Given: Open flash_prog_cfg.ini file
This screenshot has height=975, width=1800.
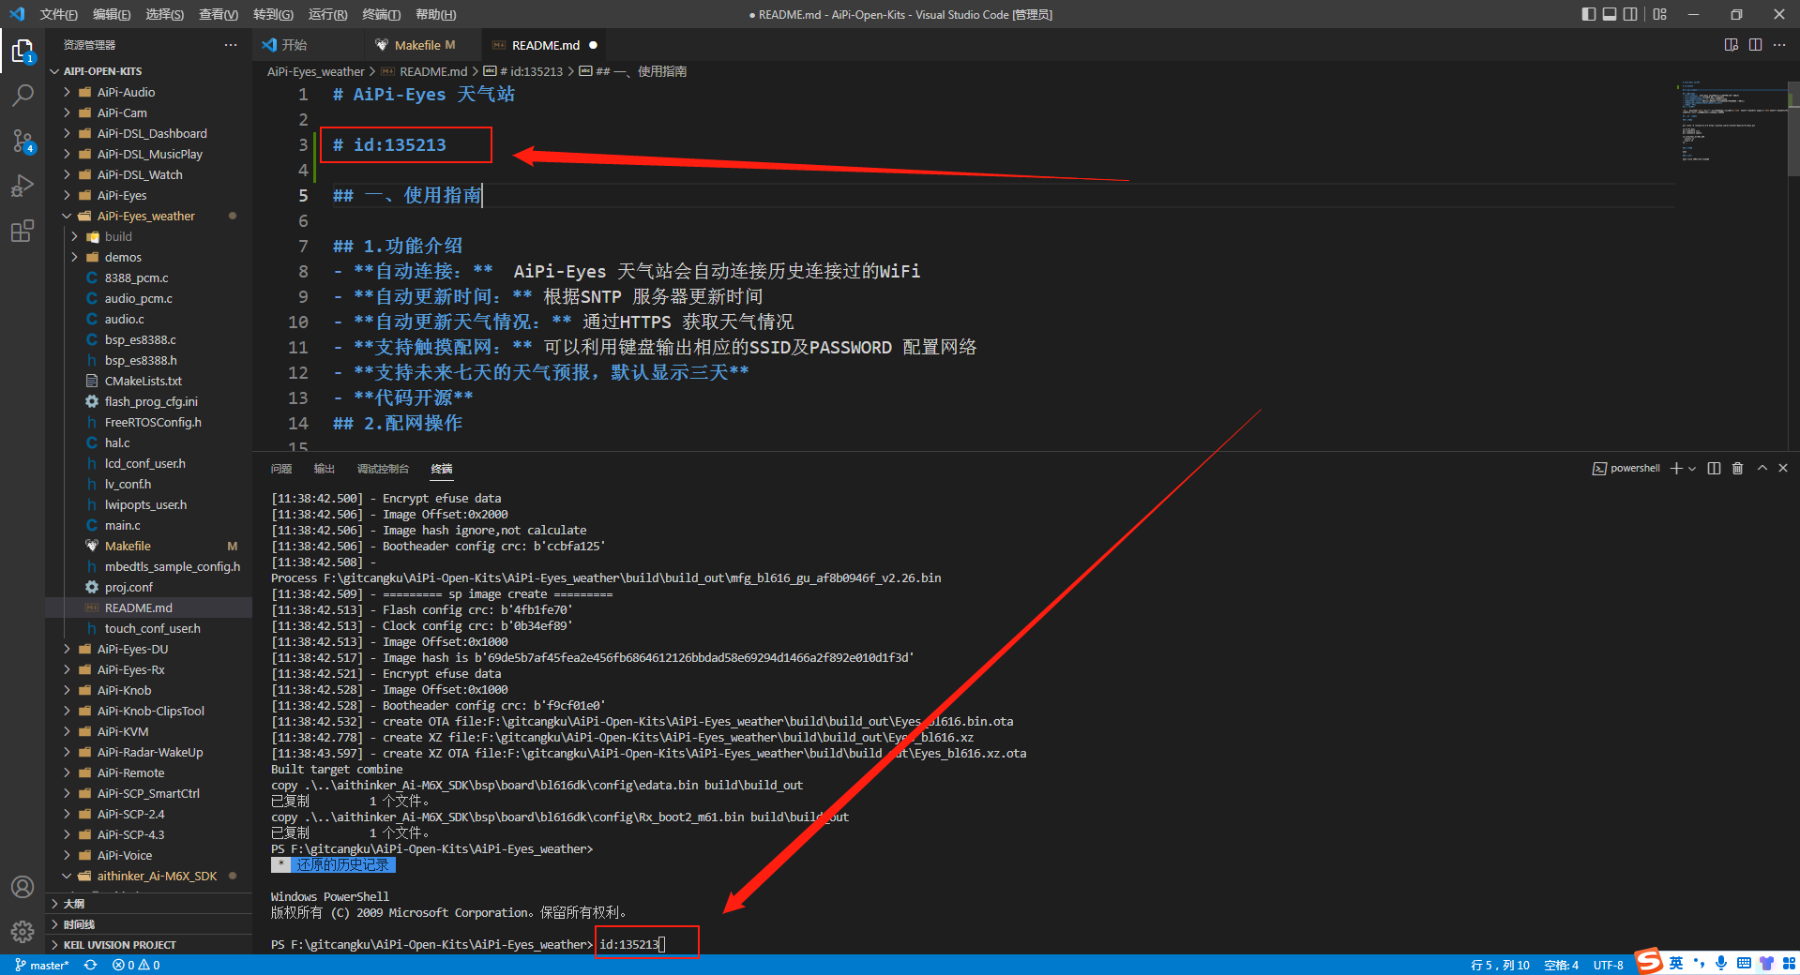Looking at the screenshot, I should pos(151,401).
